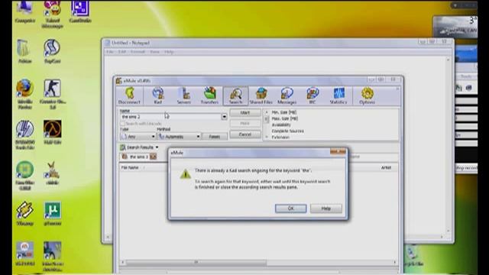Screen dimensions: 489x275
Task: Click the 'Complete Sources' filter row
Action: pyautogui.click(x=287, y=131)
